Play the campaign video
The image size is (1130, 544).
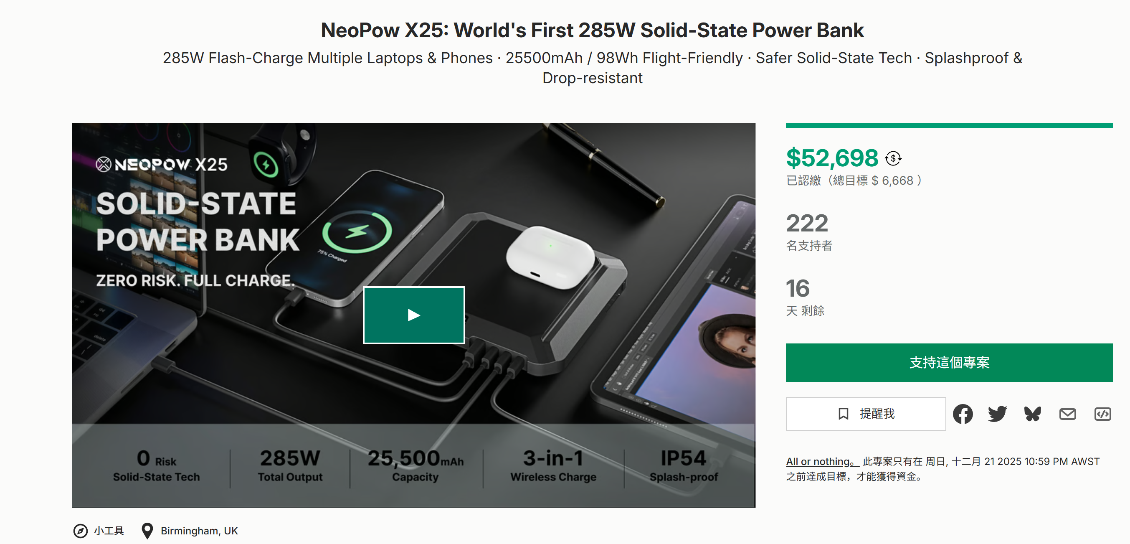click(413, 315)
